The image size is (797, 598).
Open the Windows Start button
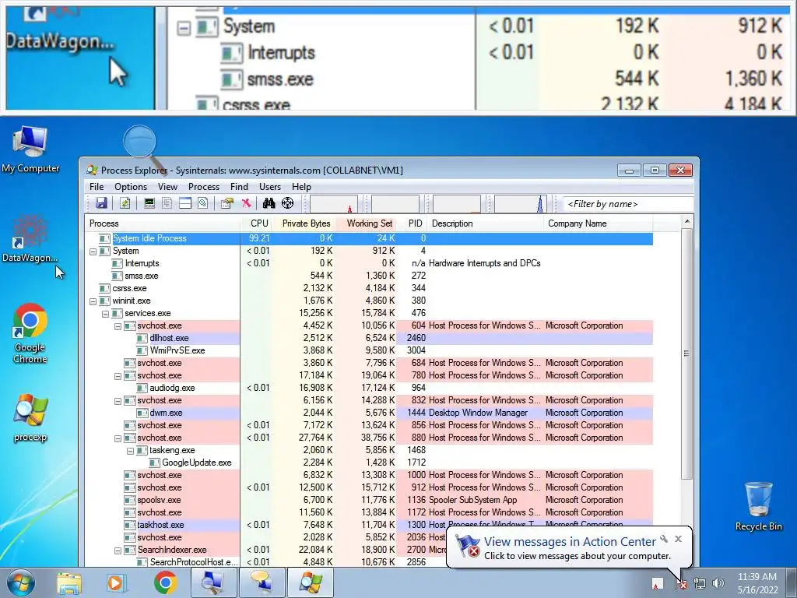(x=21, y=582)
